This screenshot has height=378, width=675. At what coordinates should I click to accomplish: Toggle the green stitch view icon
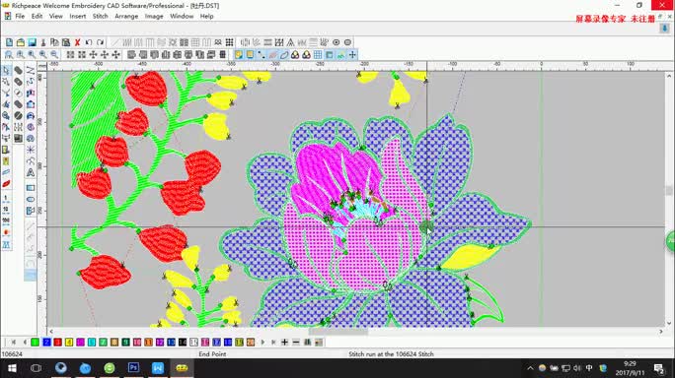click(340, 54)
